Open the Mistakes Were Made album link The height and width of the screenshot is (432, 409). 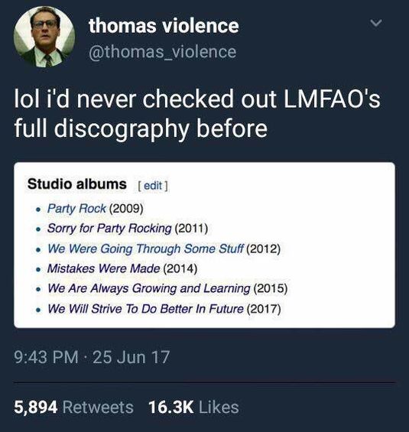[103, 268]
